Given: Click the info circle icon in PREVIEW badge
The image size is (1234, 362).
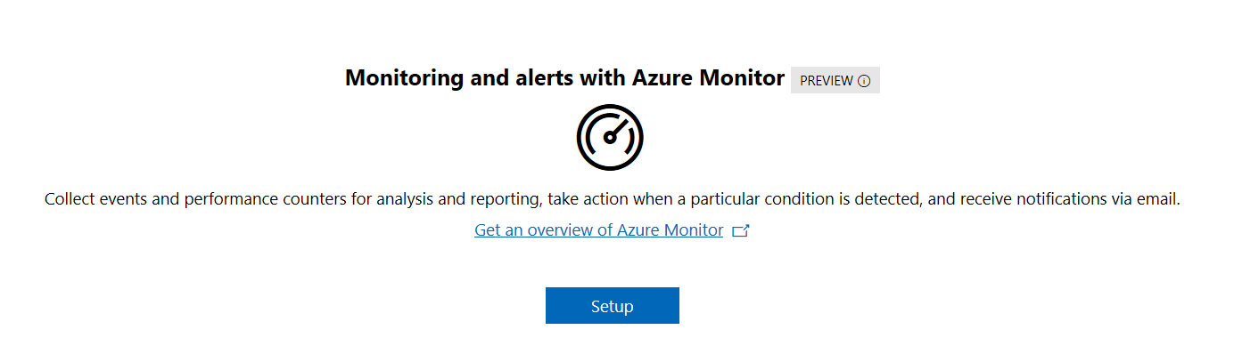Looking at the screenshot, I should [x=864, y=81].
